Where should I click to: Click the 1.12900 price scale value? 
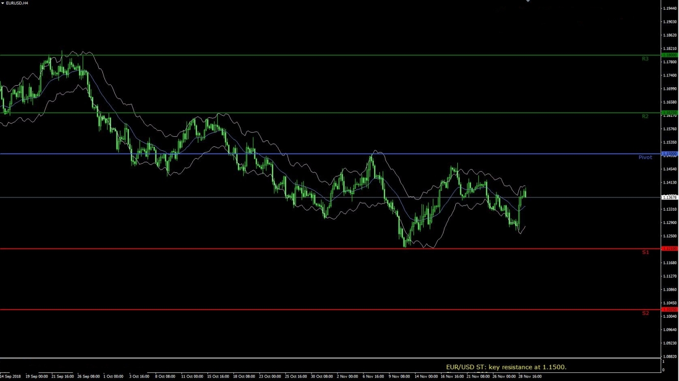670,223
